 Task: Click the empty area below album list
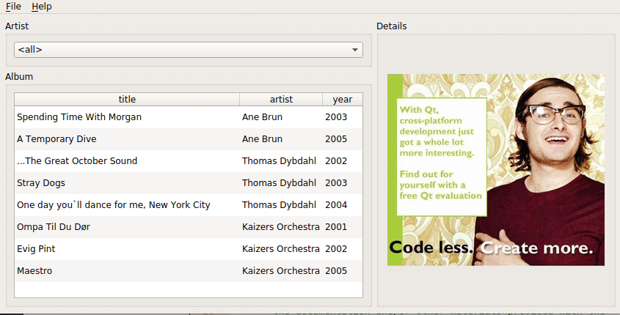coord(188,290)
